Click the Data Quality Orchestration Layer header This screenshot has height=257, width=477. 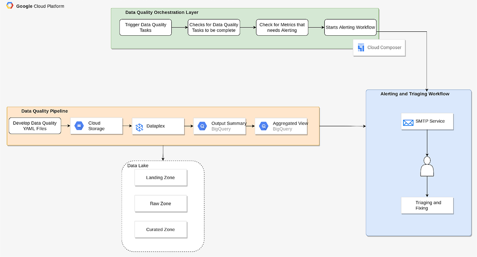tap(163, 12)
